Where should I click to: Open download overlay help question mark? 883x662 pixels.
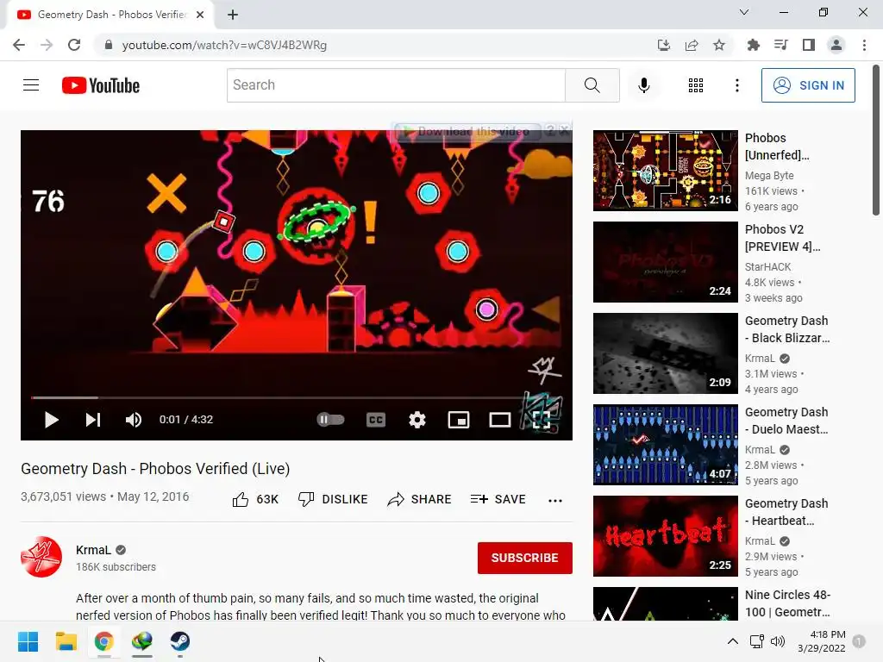550,131
